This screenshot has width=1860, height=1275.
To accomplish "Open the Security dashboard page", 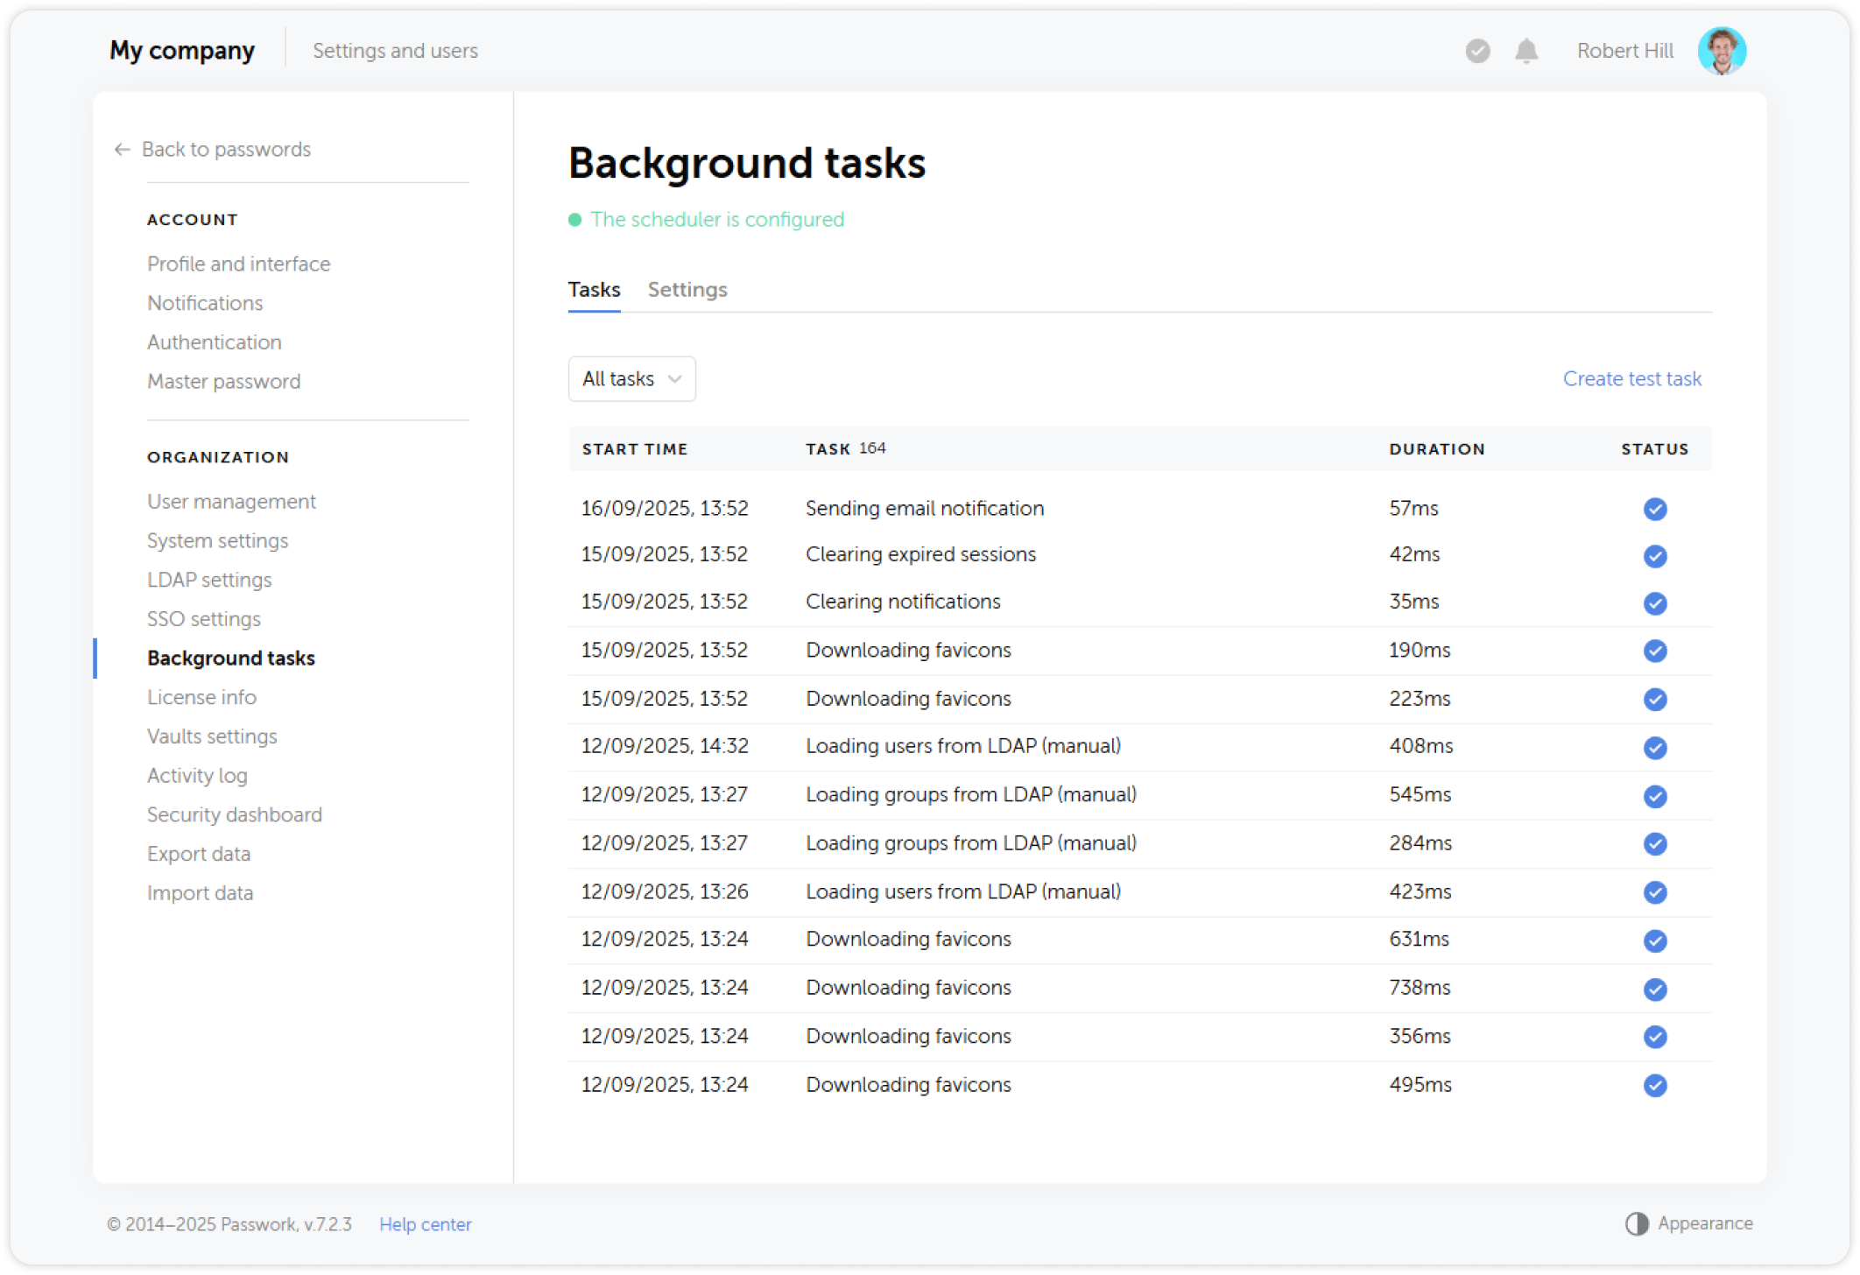I will click(x=234, y=814).
